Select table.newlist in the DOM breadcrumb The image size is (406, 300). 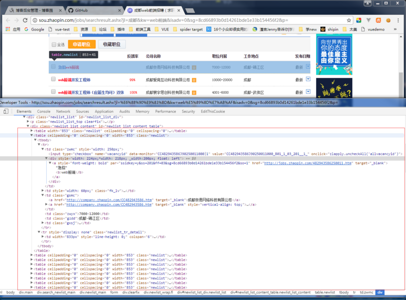tap(325, 292)
